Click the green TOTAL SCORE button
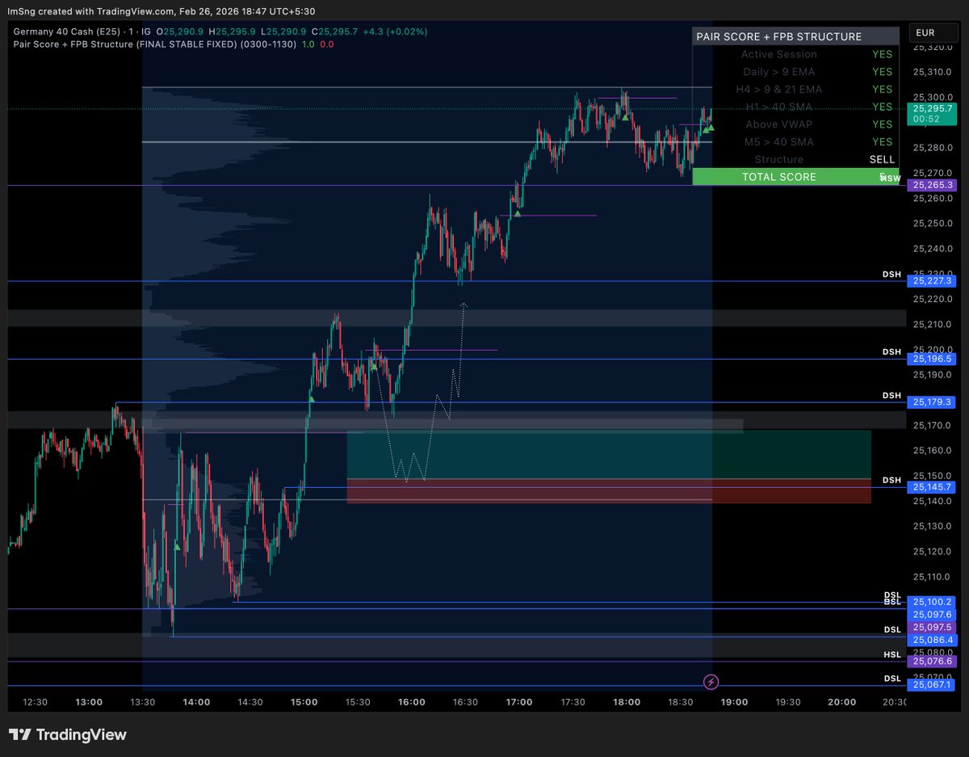The image size is (969, 757). (x=778, y=176)
